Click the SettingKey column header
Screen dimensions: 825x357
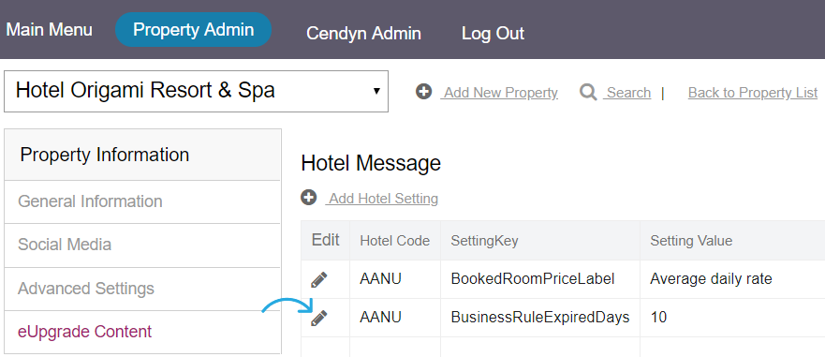point(539,241)
